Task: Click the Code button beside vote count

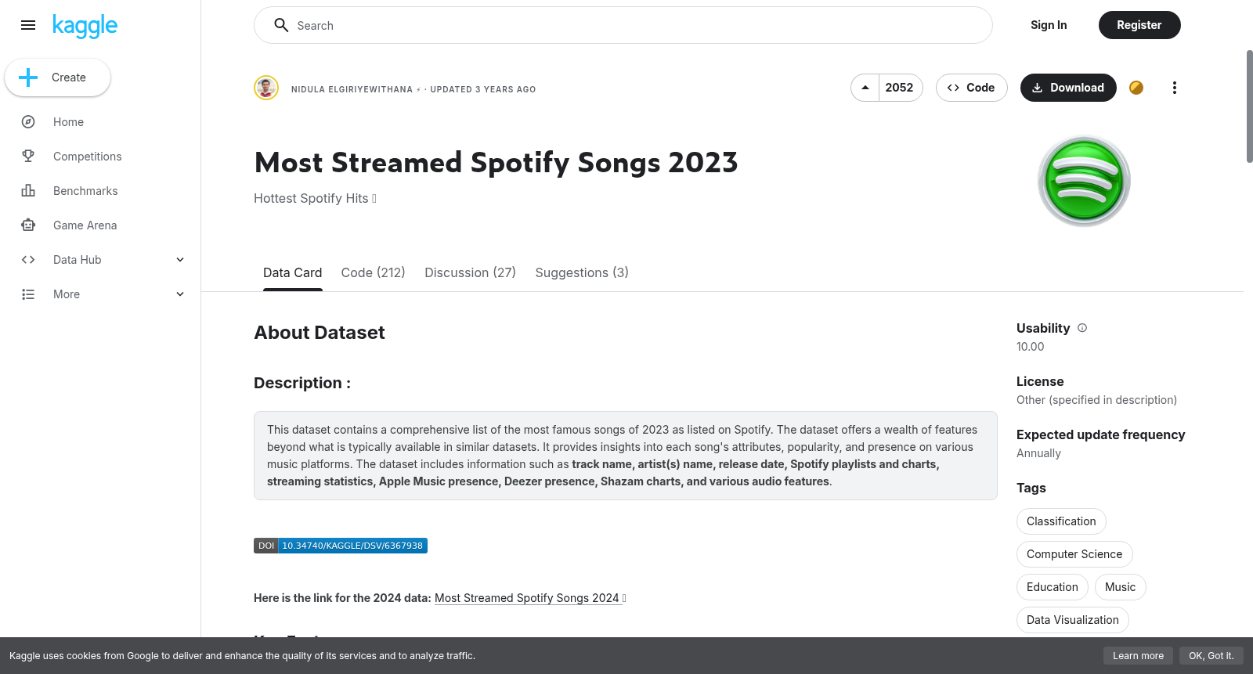Action: click(971, 88)
